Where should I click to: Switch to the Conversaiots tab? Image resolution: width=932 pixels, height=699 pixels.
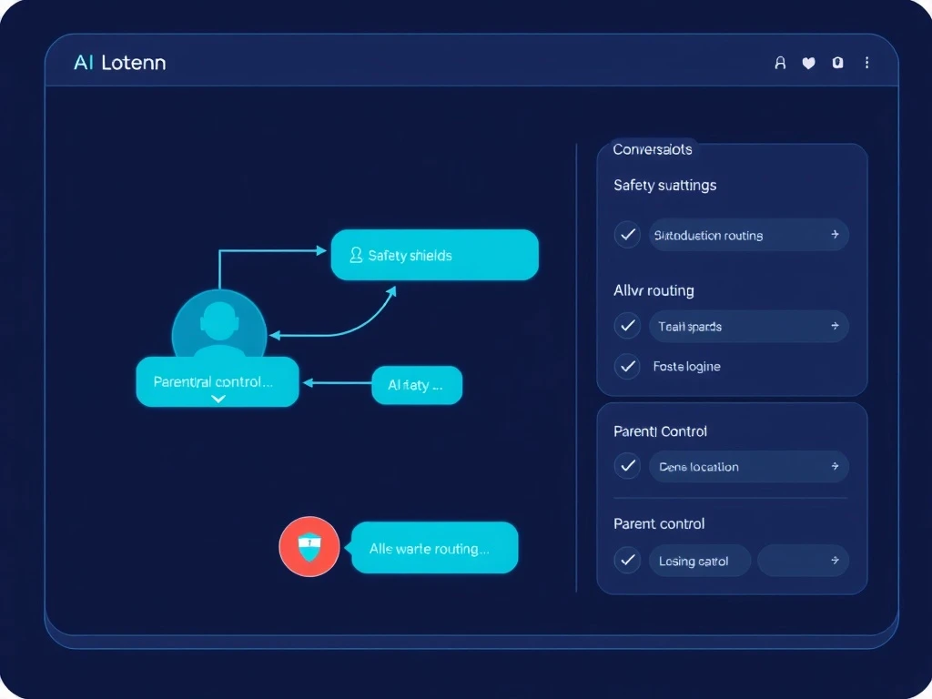click(x=652, y=149)
